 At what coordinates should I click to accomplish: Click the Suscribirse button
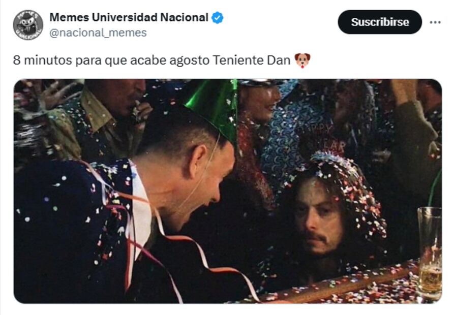pos(380,22)
